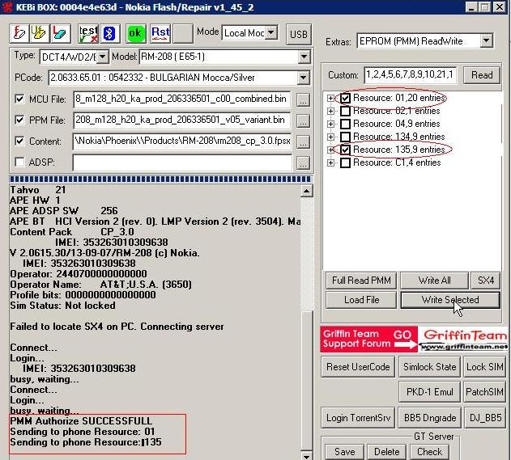Open the Type dropdown
The height and width of the screenshot is (460, 511).
tap(102, 57)
